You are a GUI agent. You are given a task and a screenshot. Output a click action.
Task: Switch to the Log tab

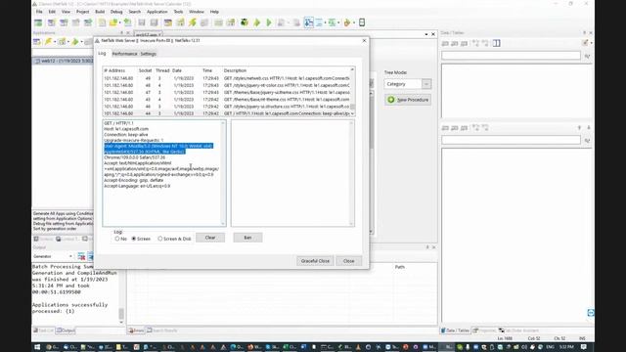[102, 53]
